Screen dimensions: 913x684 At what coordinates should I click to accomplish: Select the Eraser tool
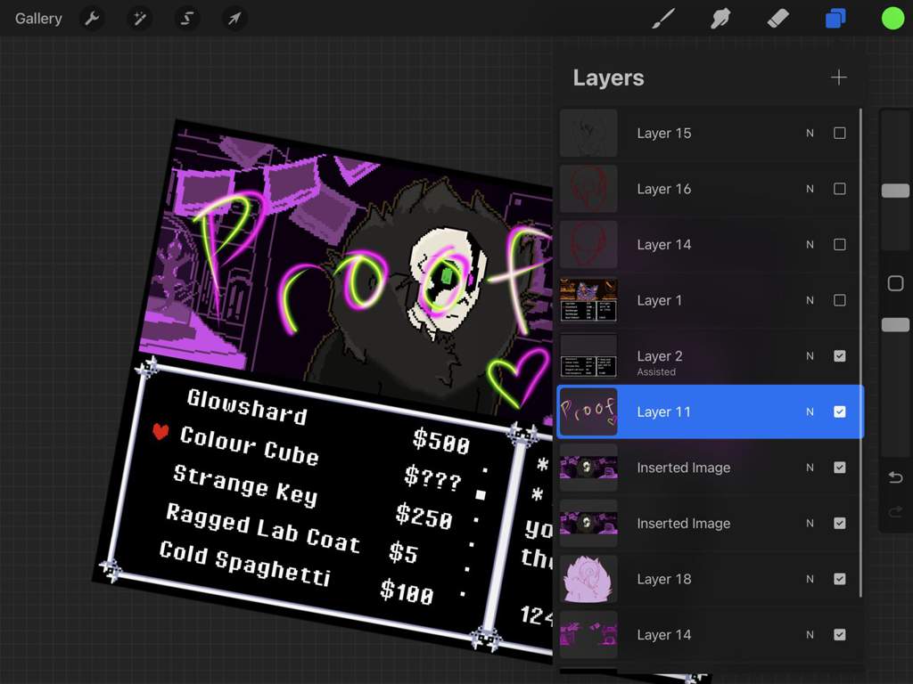tap(777, 18)
